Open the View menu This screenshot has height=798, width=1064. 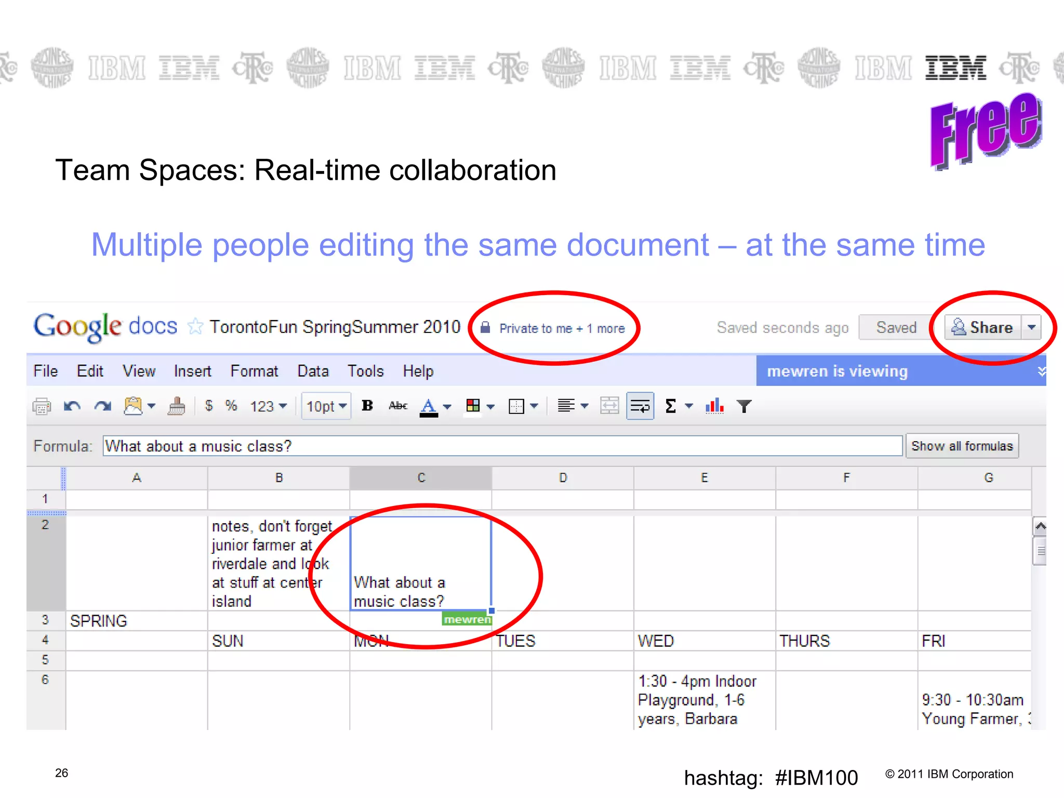(x=139, y=371)
